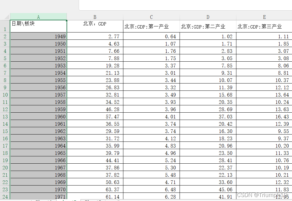
Task: Select row 19 header
Action: [5, 160]
